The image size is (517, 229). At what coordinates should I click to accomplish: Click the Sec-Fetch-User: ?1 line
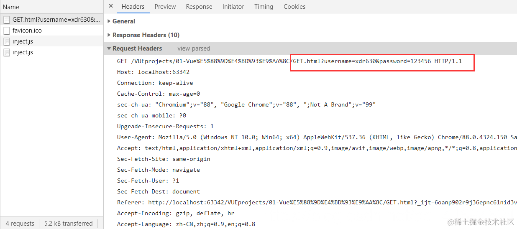pos(148,181)
